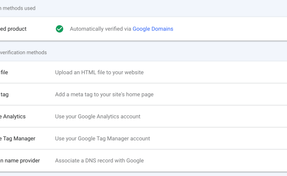
Task: Select the 'Tag Manager' method row label
Action: tap(18, 139)
